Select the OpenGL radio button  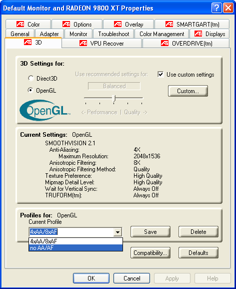30,90
